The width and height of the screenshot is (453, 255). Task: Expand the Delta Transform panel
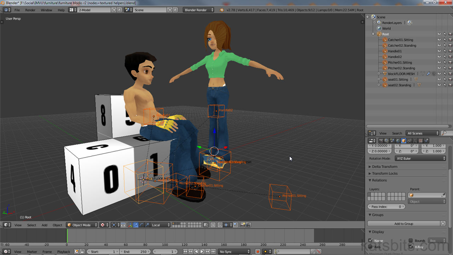click(x=385, y=166)
